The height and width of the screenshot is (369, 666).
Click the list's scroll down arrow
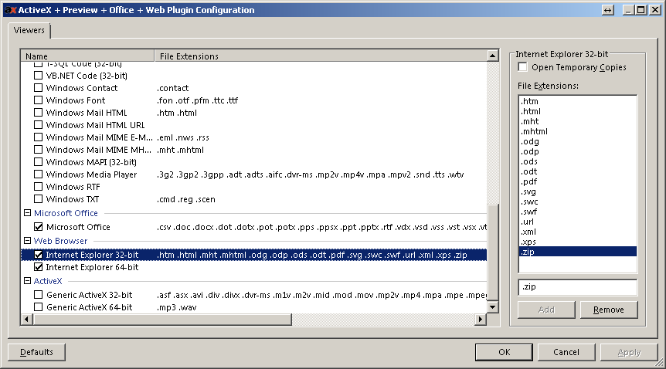pos(492,307)
